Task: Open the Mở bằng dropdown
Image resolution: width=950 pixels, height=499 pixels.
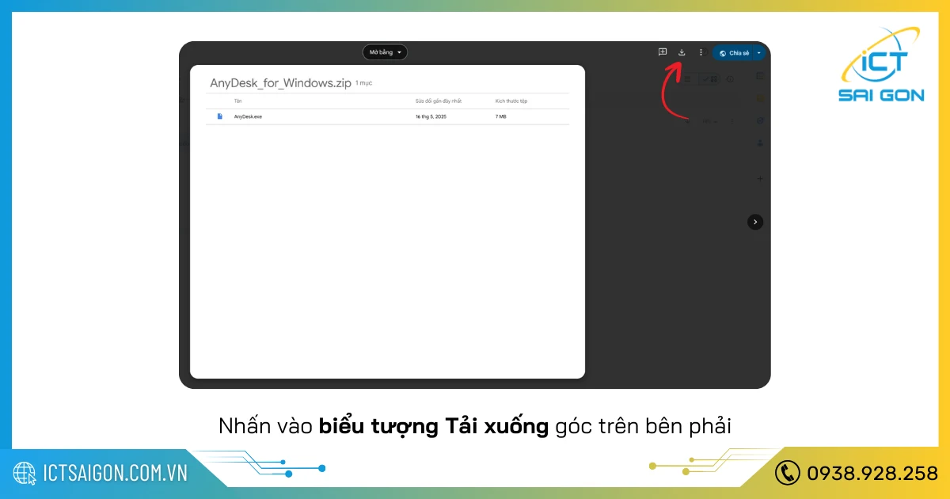Action: [385, 52]
